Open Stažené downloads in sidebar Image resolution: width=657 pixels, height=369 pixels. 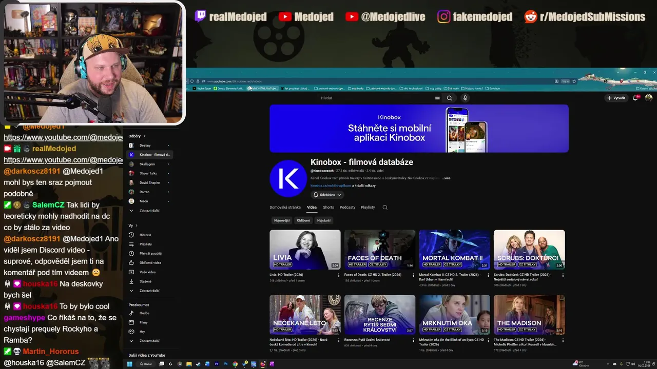coord(149,281)
